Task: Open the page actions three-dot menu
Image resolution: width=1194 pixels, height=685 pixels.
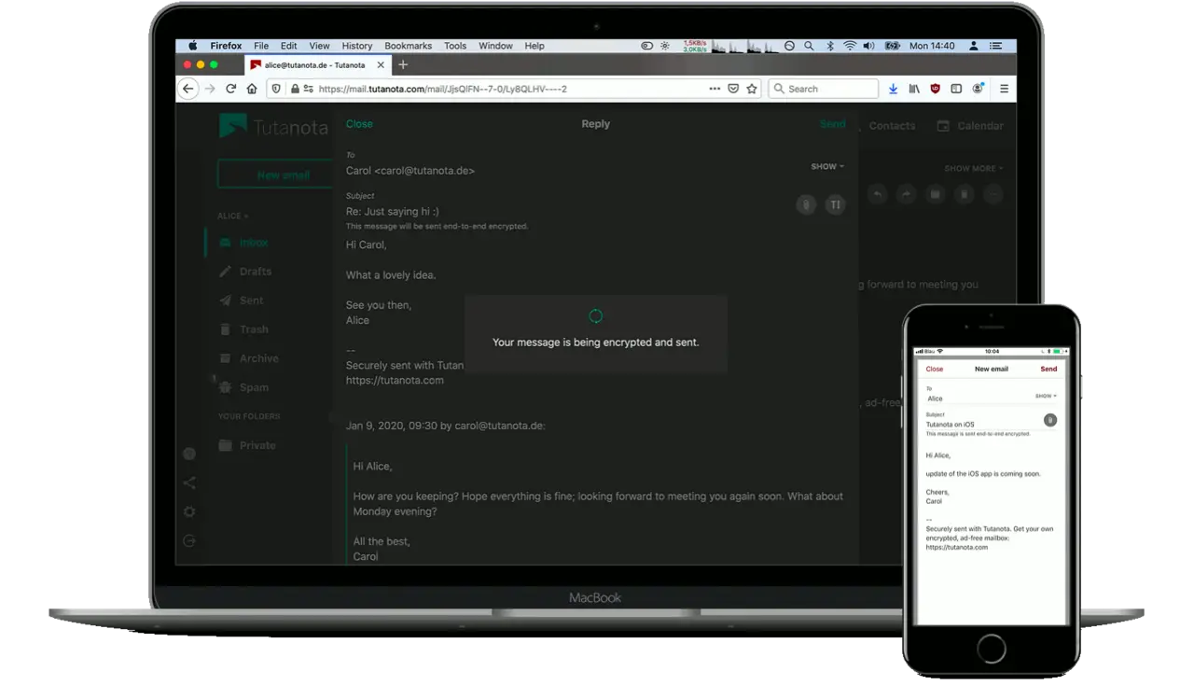Action: point(715,89)
